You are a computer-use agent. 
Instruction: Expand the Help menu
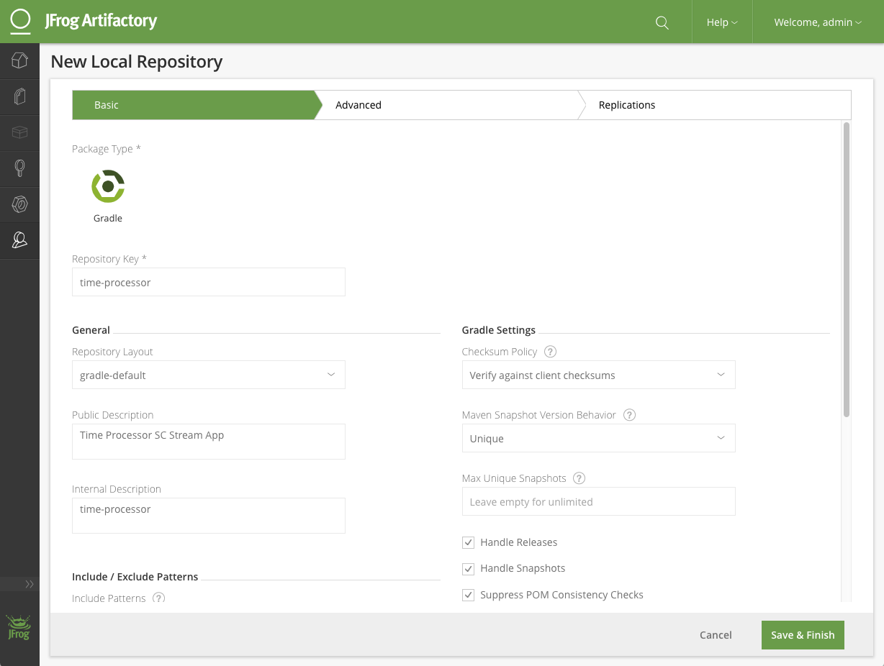(722, 22)
